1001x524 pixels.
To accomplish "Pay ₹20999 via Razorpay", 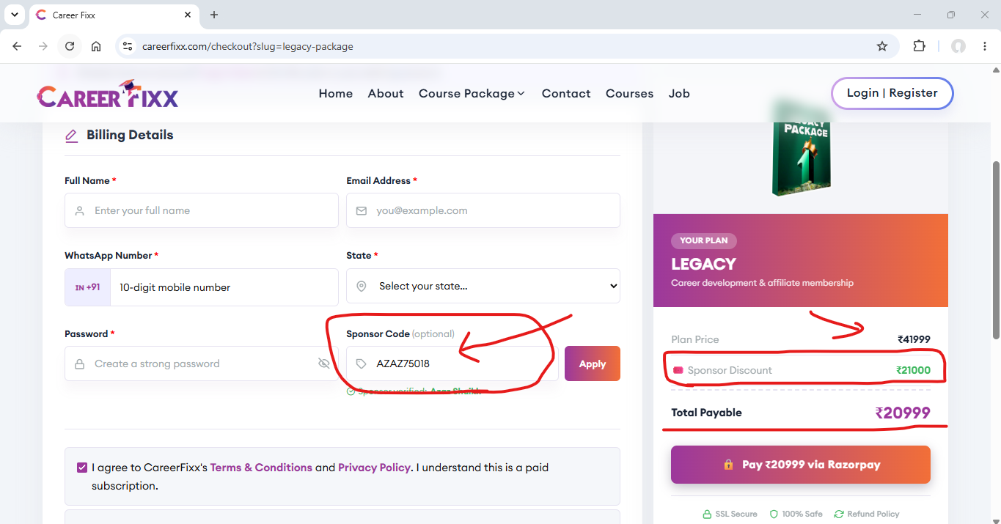I will coord(801,465).
